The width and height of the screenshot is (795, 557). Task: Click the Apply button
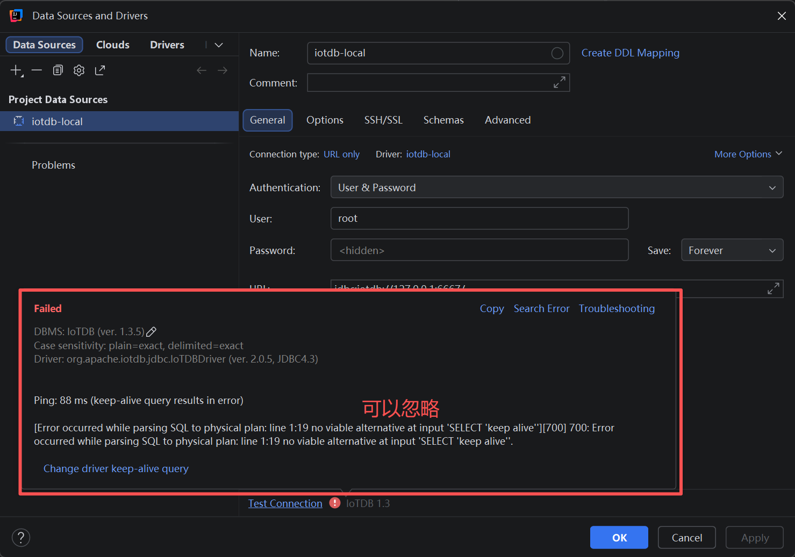click(755, 538)
